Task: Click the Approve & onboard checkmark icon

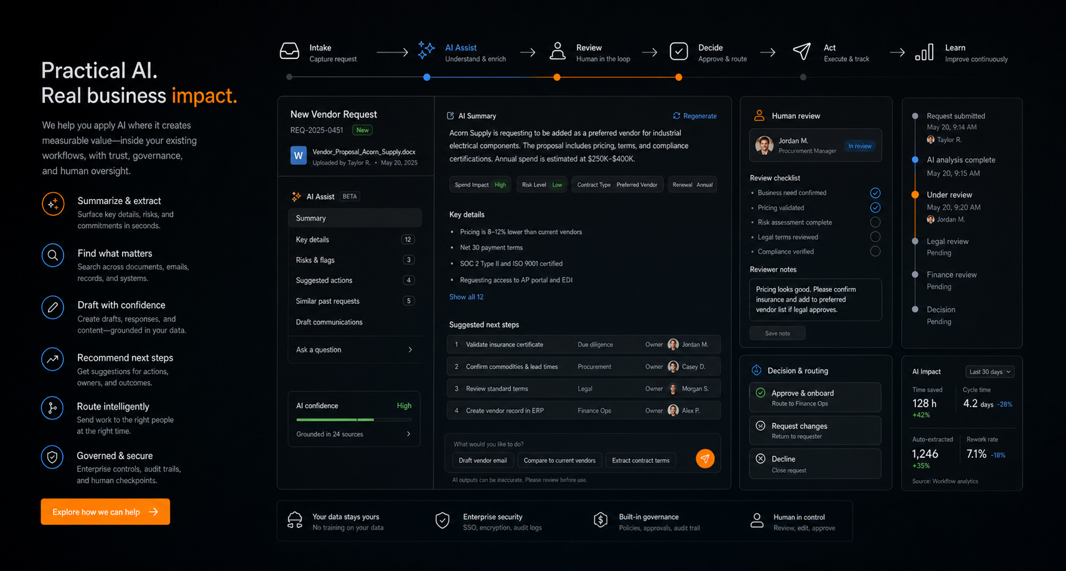Action: pyautogui.click(x=760, y=392)
